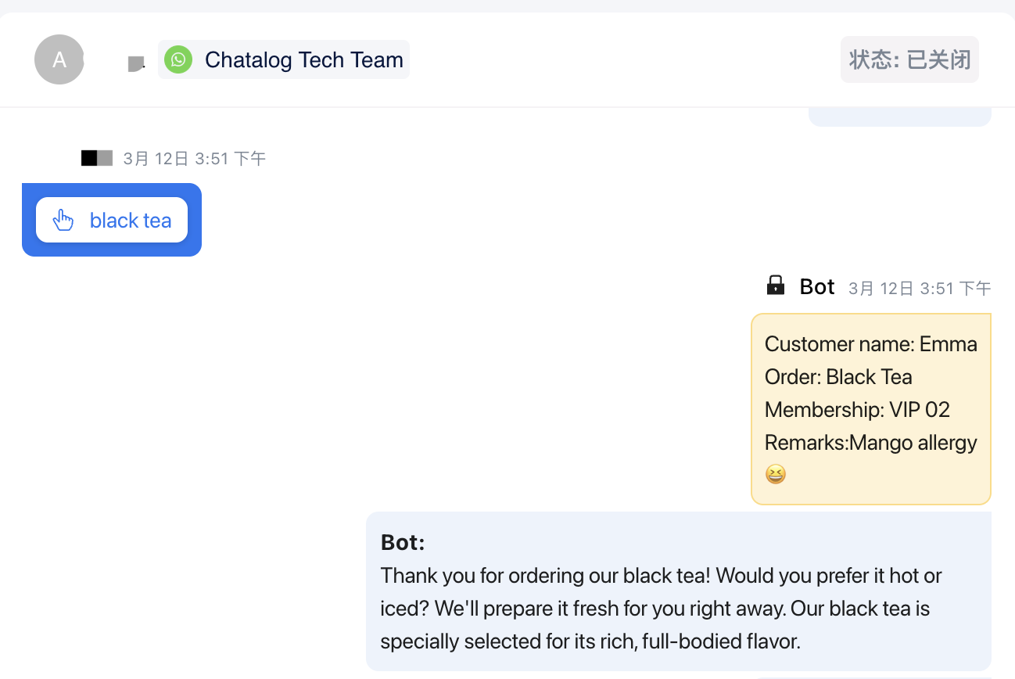The height and width of the screenshot is (679, 1015).
Task: Click the 'Customer name: Emma' note line
Action: (870, 344)
